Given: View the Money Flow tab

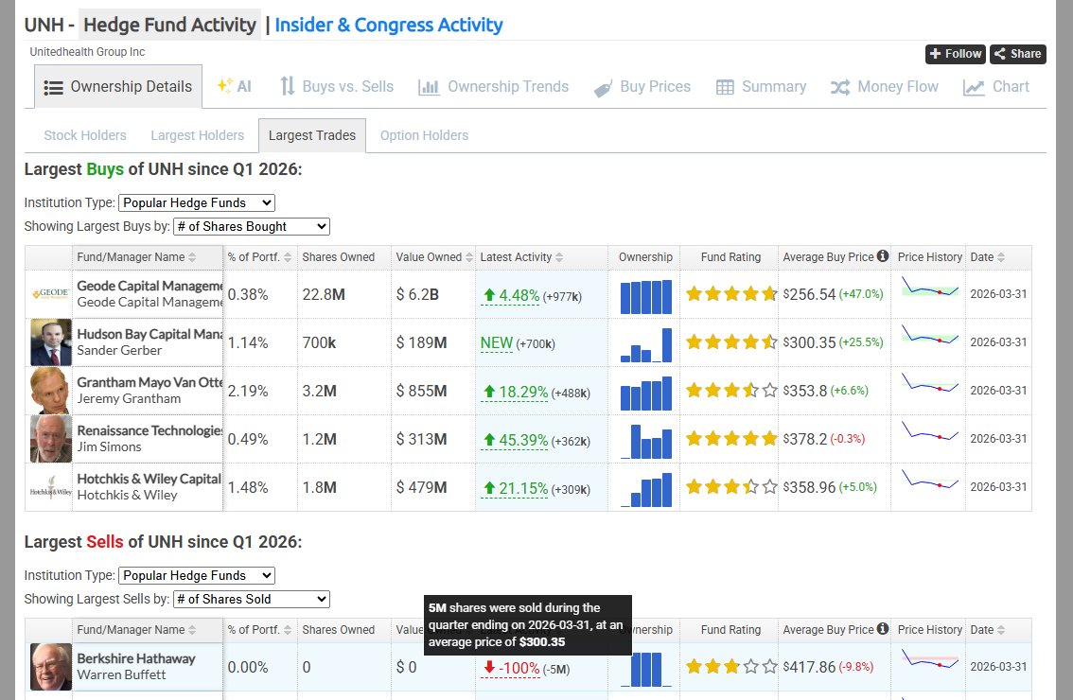Looking at the screenshot, I should click(x=884, y=87).
